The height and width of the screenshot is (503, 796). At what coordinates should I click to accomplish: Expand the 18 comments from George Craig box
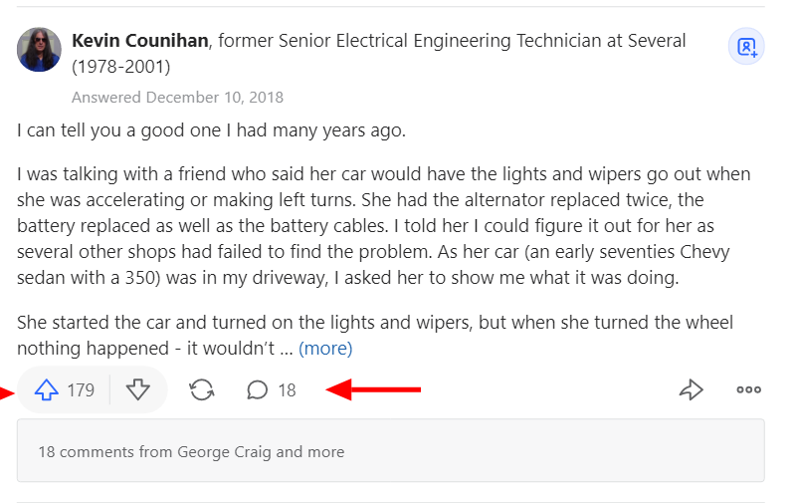click(390, 451)
